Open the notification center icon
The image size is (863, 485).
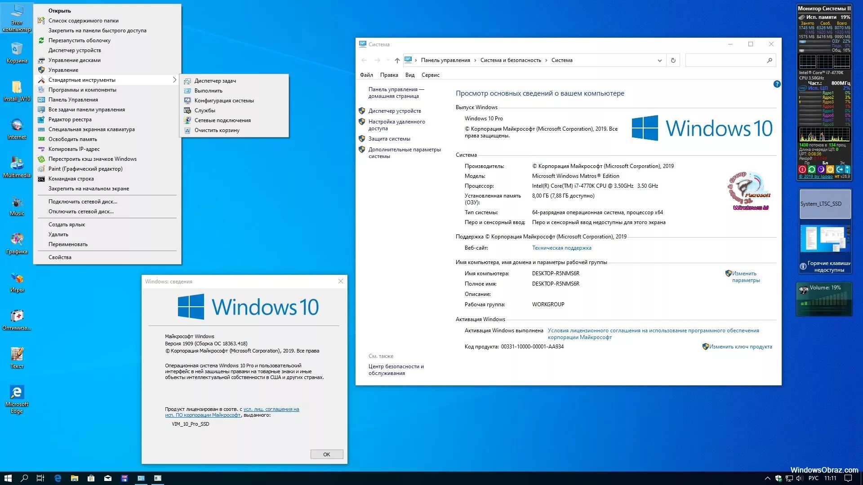[848, 478]
